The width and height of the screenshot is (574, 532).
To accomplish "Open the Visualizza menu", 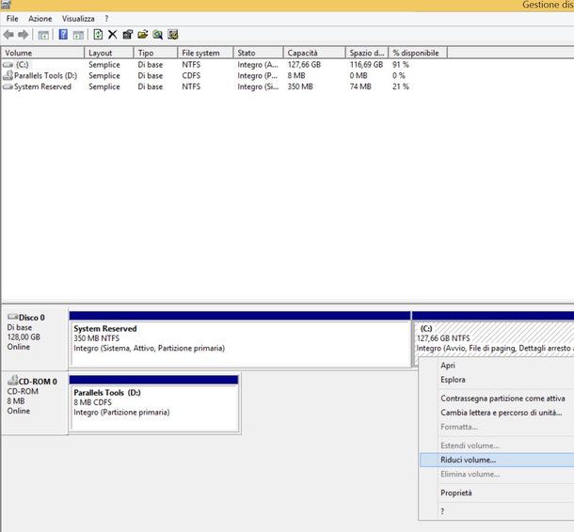I will (x=78, y=19).
